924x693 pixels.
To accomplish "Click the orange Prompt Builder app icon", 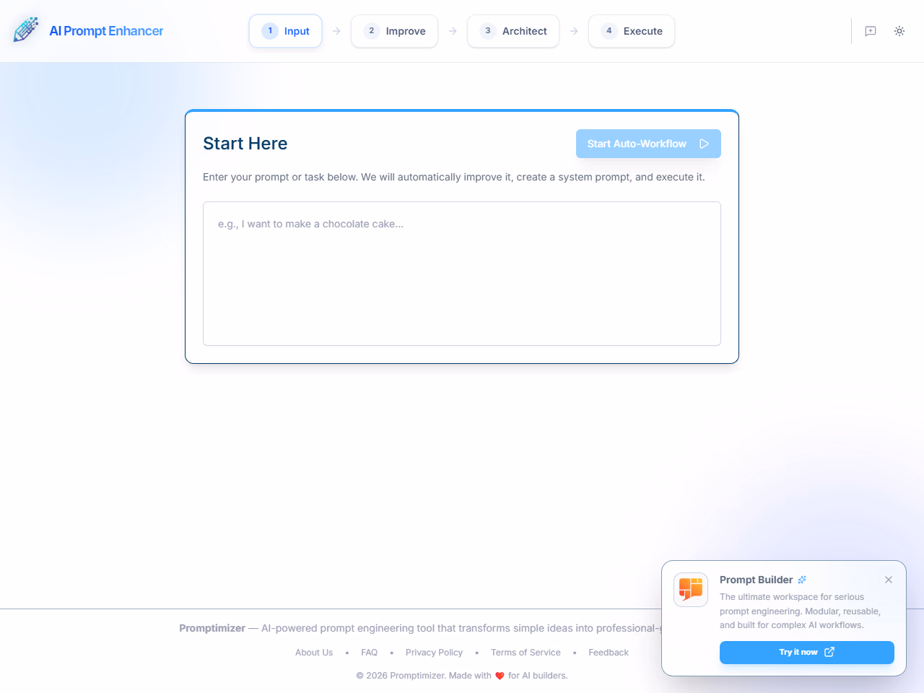I will pyautogui.click(x=691, y=590).
